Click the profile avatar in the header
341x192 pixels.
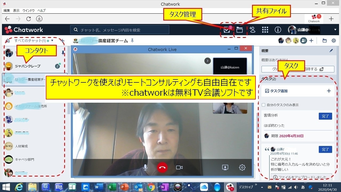292,30
